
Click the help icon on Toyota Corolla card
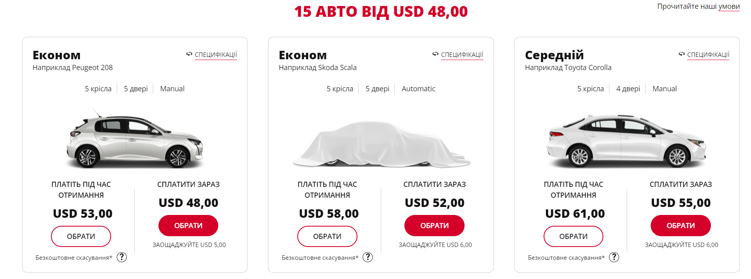(614, 257)
